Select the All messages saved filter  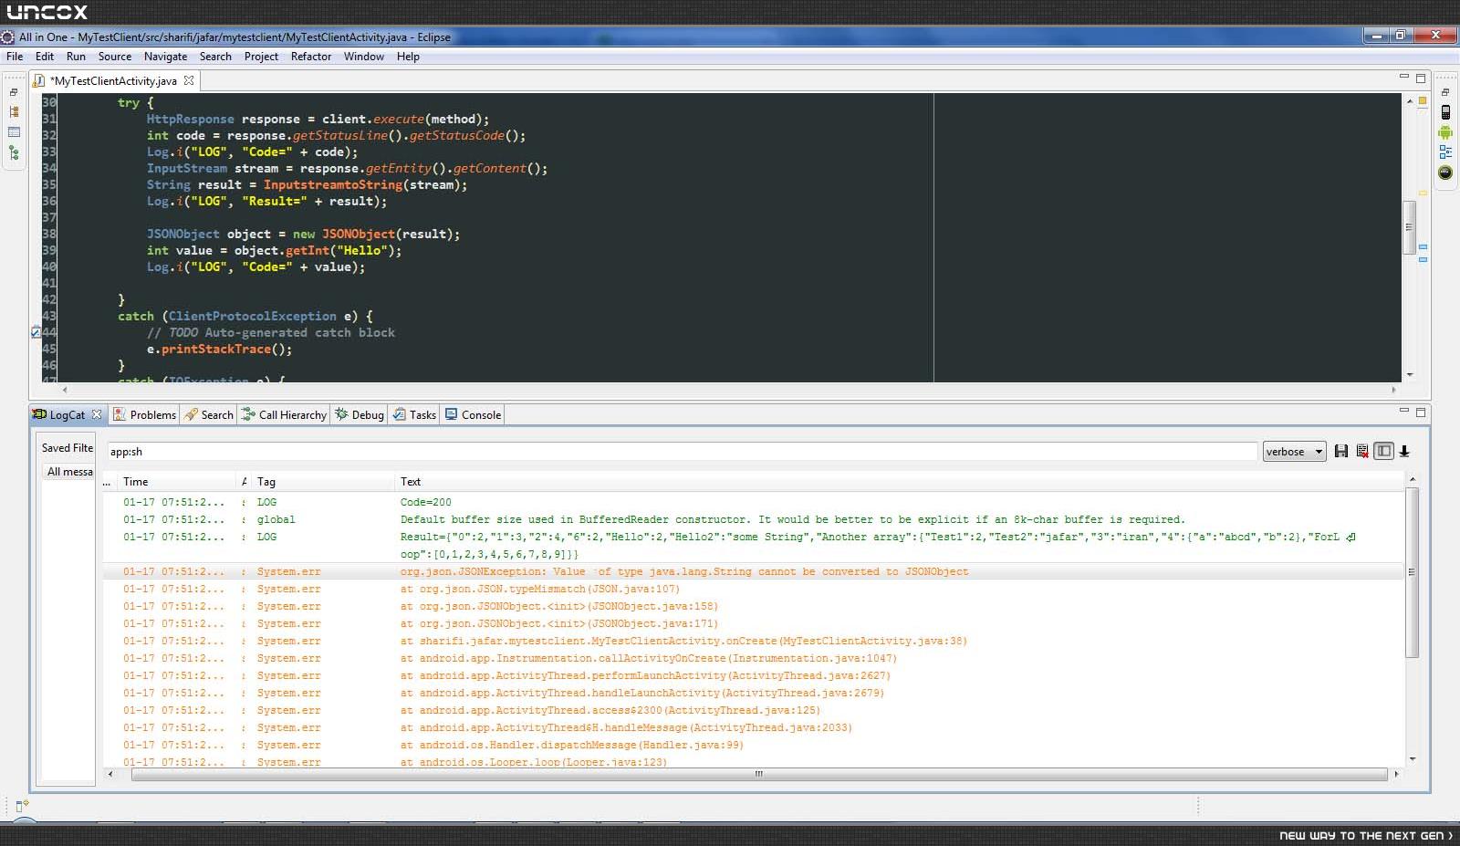(x=69, y=472)
